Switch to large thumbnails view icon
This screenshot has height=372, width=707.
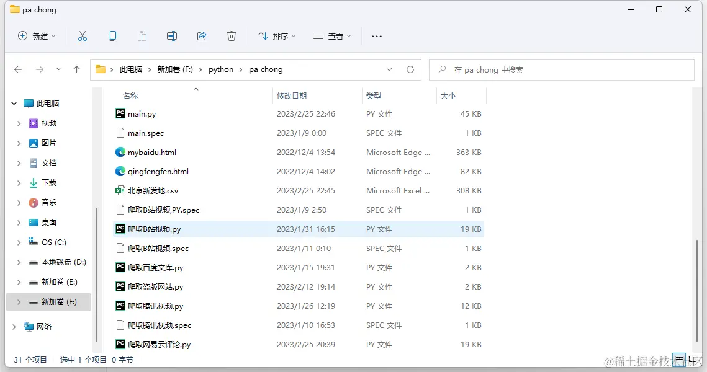click(693, 360)
